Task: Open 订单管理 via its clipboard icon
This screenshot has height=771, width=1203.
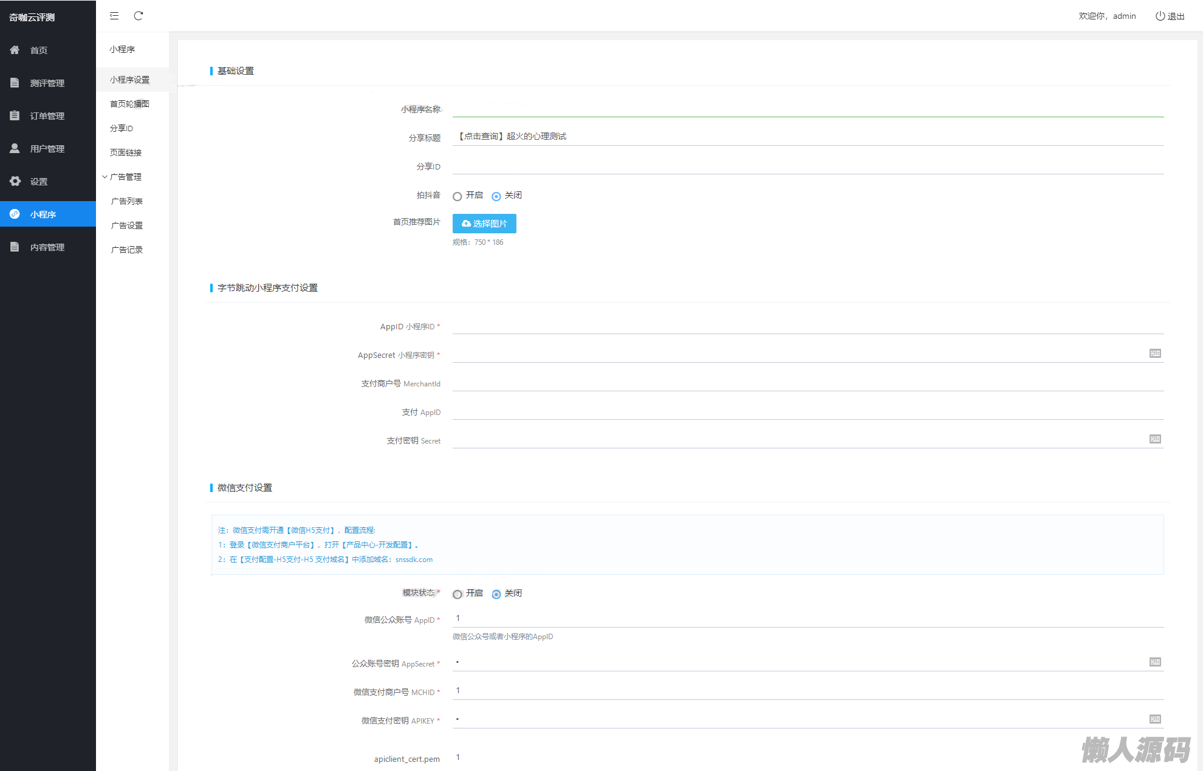Action: pos(15,115)
